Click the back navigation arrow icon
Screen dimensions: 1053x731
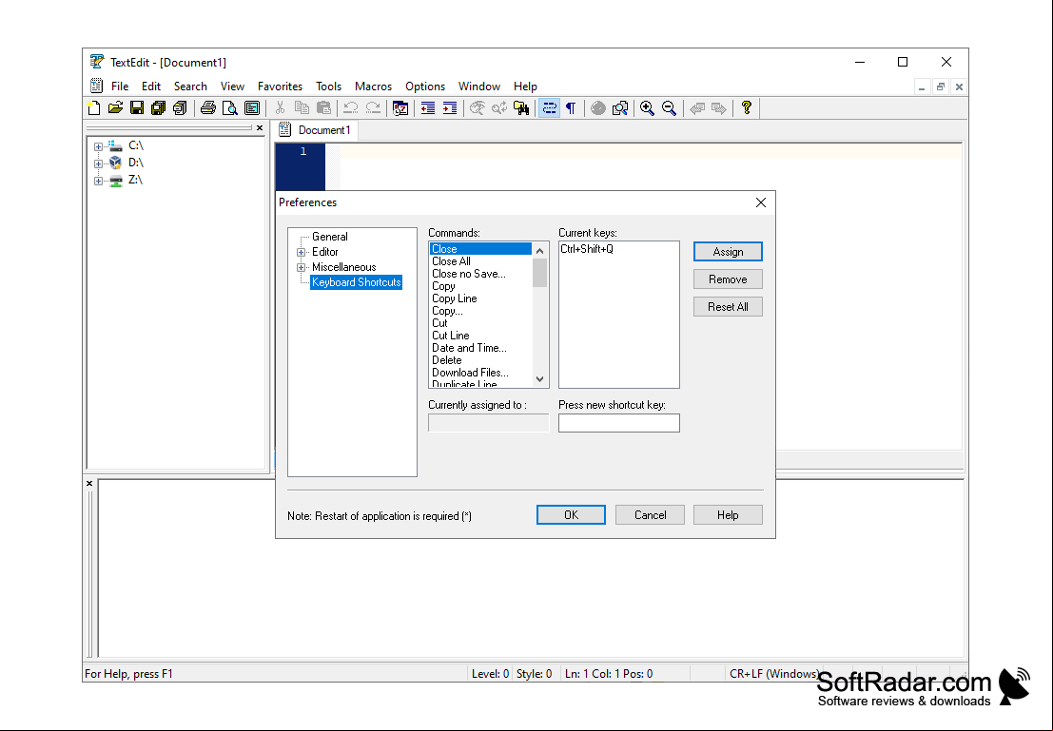(697, 108)
